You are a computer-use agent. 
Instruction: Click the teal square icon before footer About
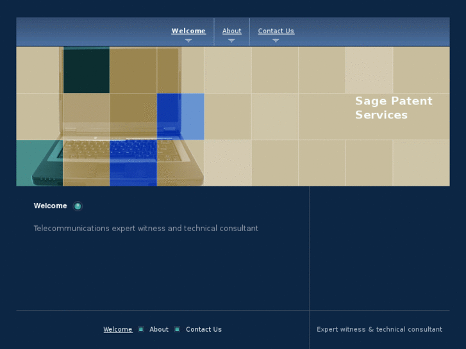141,329
